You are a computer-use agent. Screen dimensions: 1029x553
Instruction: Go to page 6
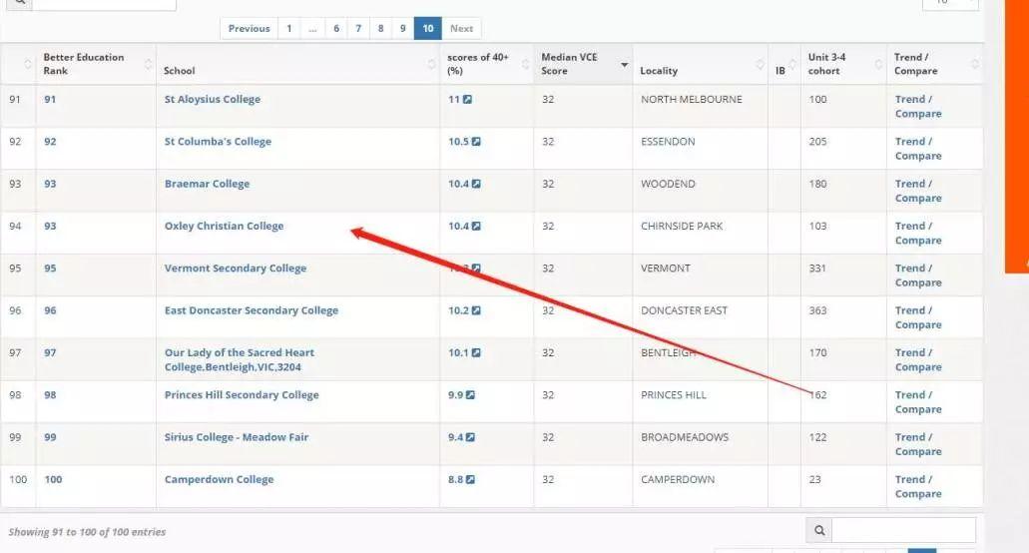tap(336, 28)
